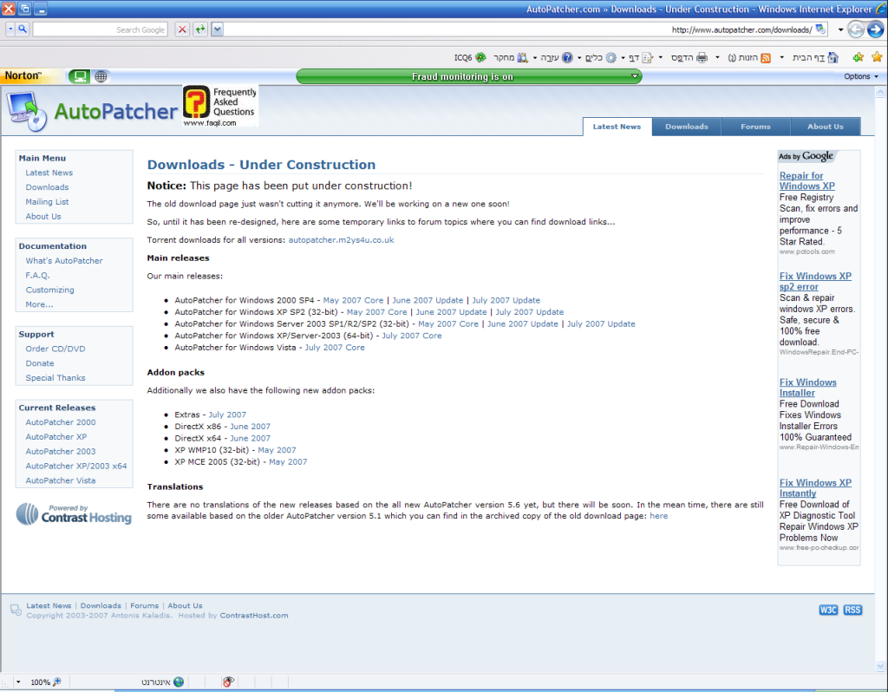Screen dimensions: 888x692
Task: Expand the Feeds button dropdown arrow
Action: point(717,58)
